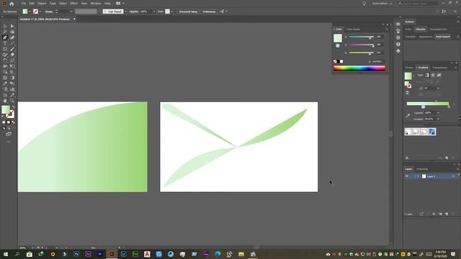Screen dimensions: 461x259
Task: Open Premiere Pro from taskbar
Action: 100,254
